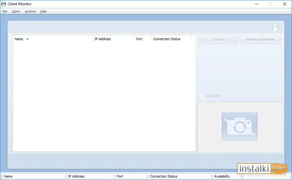This screenshot has height=180, width=292.
Task: Click the camera snapshot preview thumbnail
Action: (240, 127)
